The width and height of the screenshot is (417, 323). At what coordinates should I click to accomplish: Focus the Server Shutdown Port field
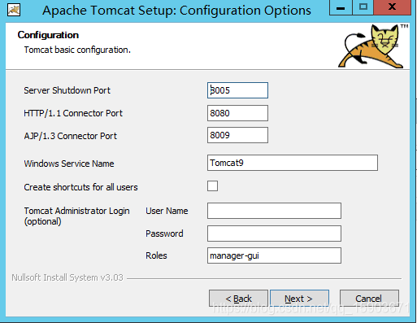(237, 90)
